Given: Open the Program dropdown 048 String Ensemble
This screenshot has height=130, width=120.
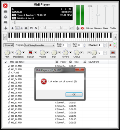Looking at the screenshot, I should [x=40, y=45].
